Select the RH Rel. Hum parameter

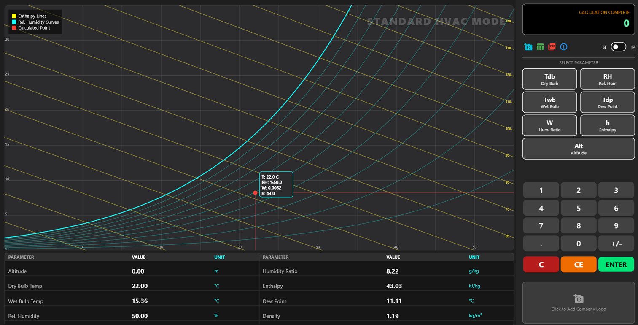pos(607,79)
